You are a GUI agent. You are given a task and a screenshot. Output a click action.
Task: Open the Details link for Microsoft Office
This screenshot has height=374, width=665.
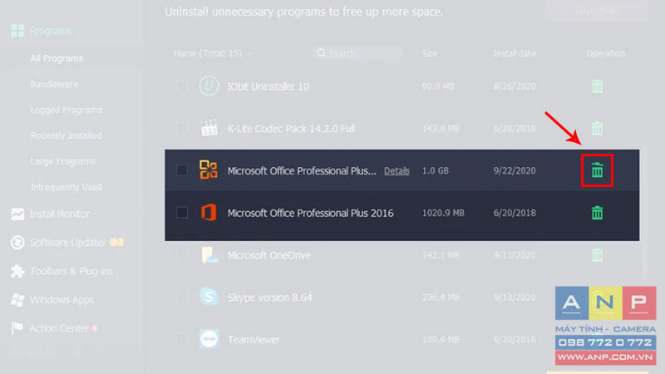(x=397, y=170)
